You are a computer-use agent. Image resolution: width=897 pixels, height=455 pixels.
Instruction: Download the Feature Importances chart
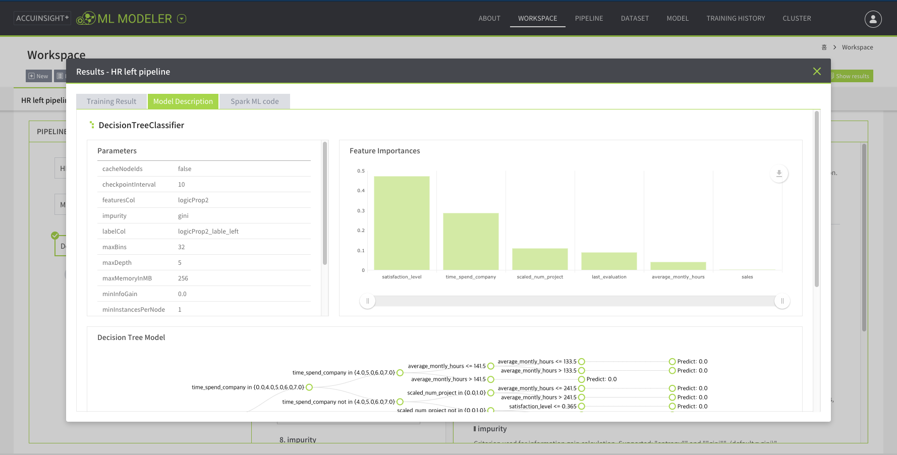779,174
